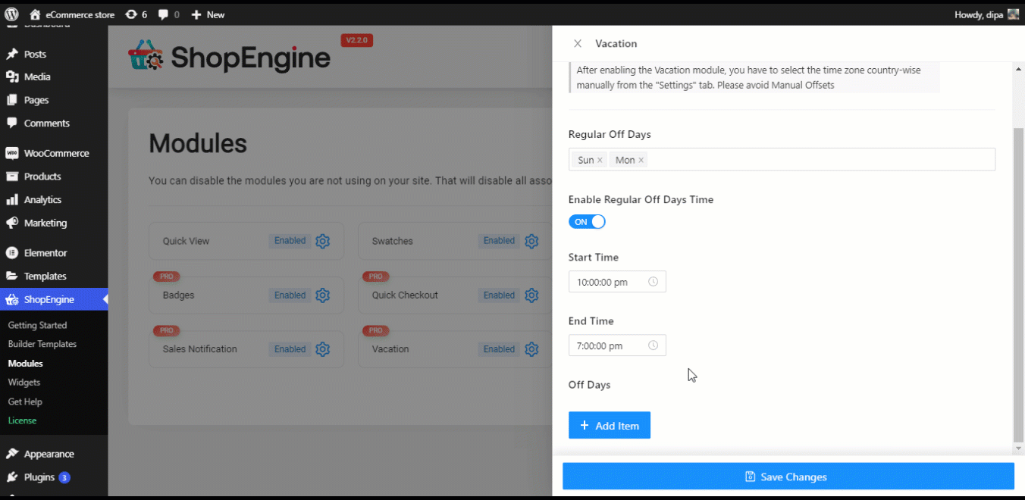The width and height of the screenshot is (1025, 500).
Task: Open Quick View module settings gear
Action: point(322,241)
